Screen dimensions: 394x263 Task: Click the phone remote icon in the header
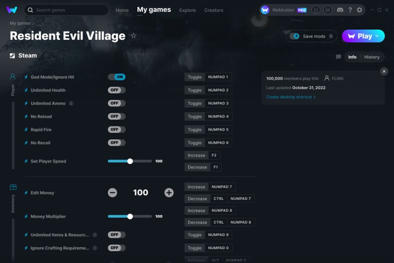click(316, 10)
